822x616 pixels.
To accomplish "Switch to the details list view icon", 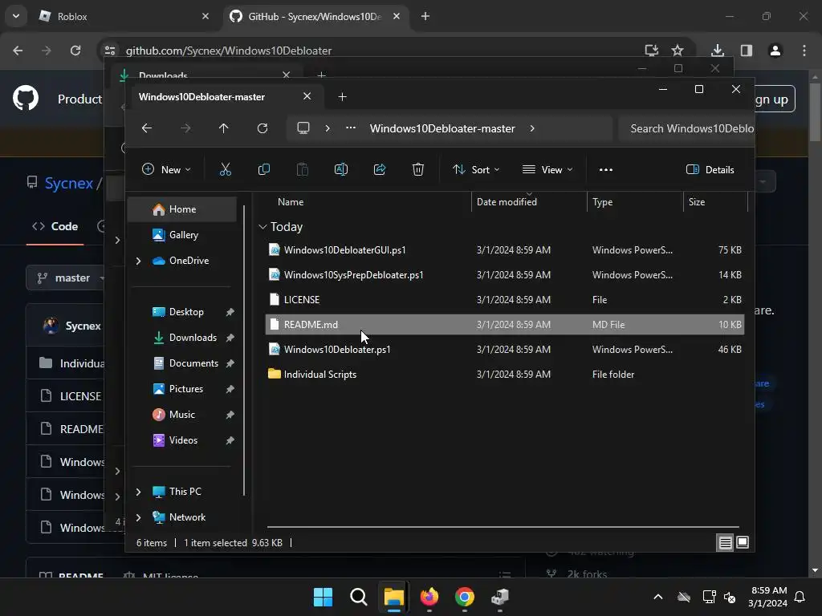I will tap(725, 543).
